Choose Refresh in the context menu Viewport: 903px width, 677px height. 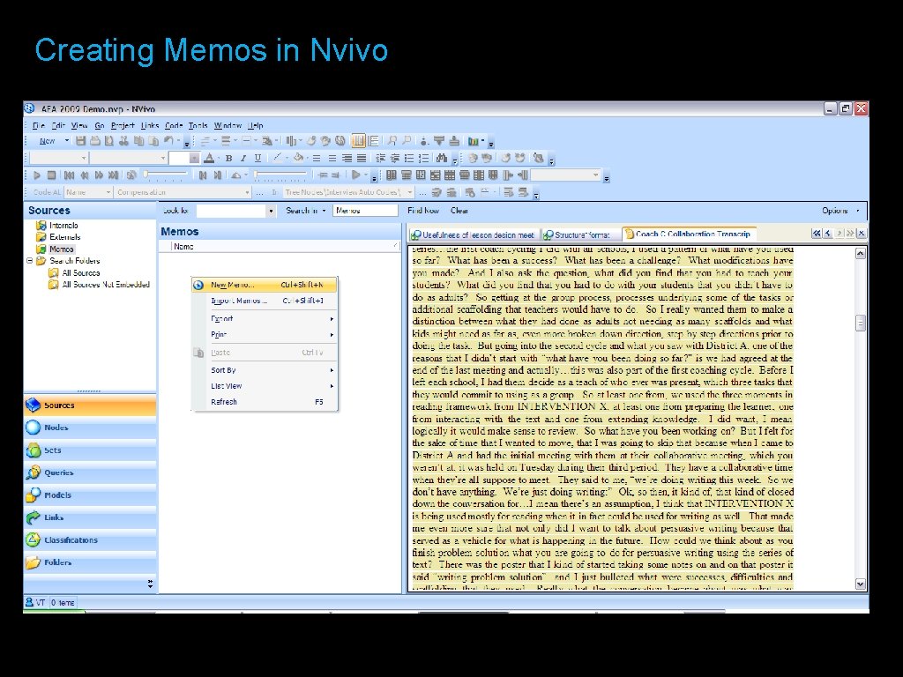(265, 402)
